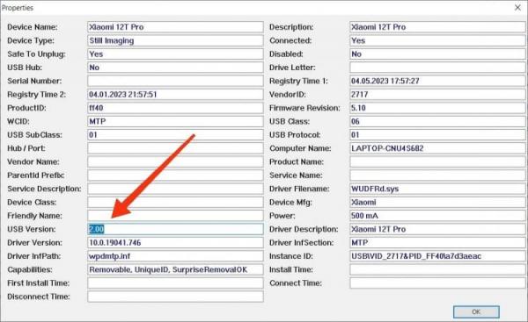Close the Properties dialog

517,7
